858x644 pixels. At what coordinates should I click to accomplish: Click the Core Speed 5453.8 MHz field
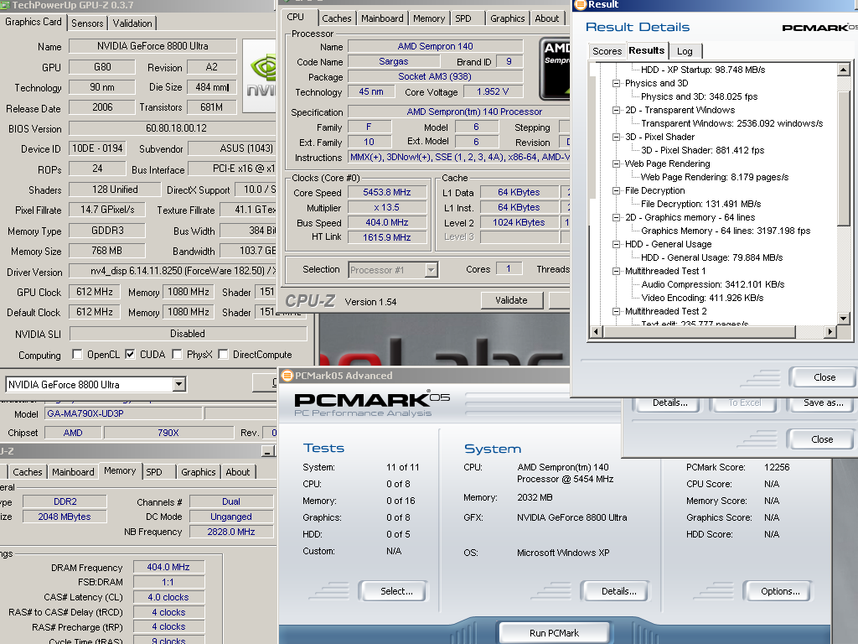click(387, 192)
